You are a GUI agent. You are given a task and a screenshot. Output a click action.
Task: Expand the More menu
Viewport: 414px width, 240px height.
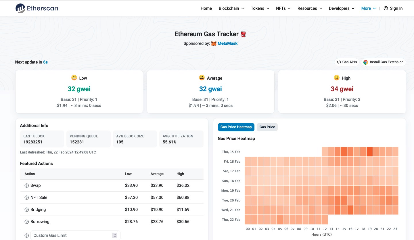369,8
